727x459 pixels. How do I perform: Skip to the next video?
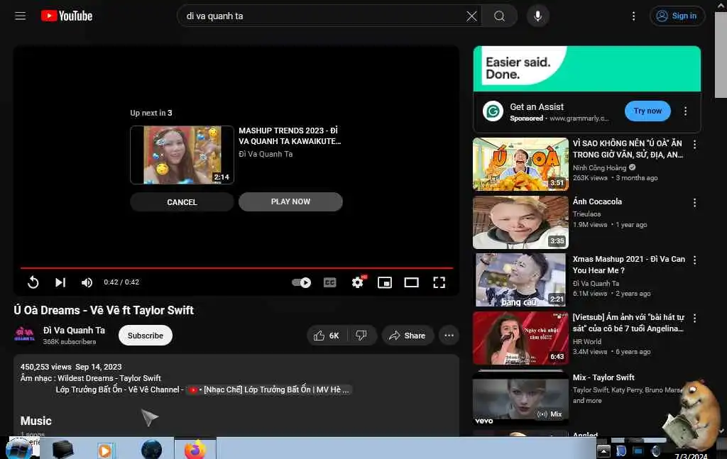click(x=60, y=282)
